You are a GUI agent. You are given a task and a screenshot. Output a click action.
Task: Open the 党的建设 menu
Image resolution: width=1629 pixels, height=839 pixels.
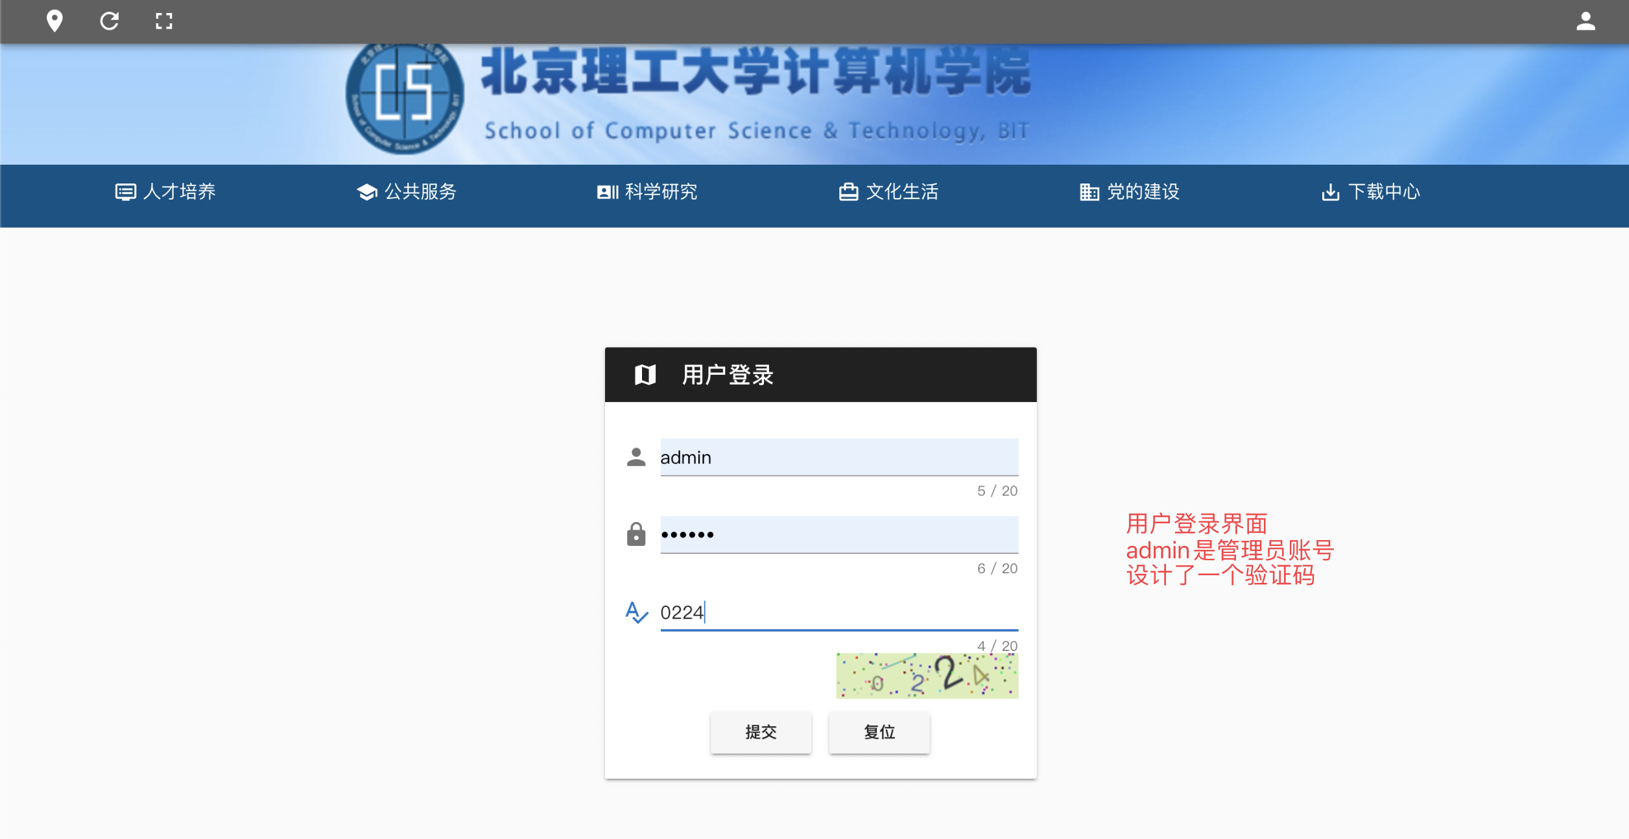coord(1130,192)
